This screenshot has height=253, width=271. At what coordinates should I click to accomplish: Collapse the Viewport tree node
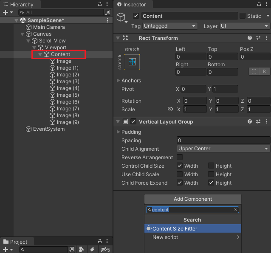[34, 48]
